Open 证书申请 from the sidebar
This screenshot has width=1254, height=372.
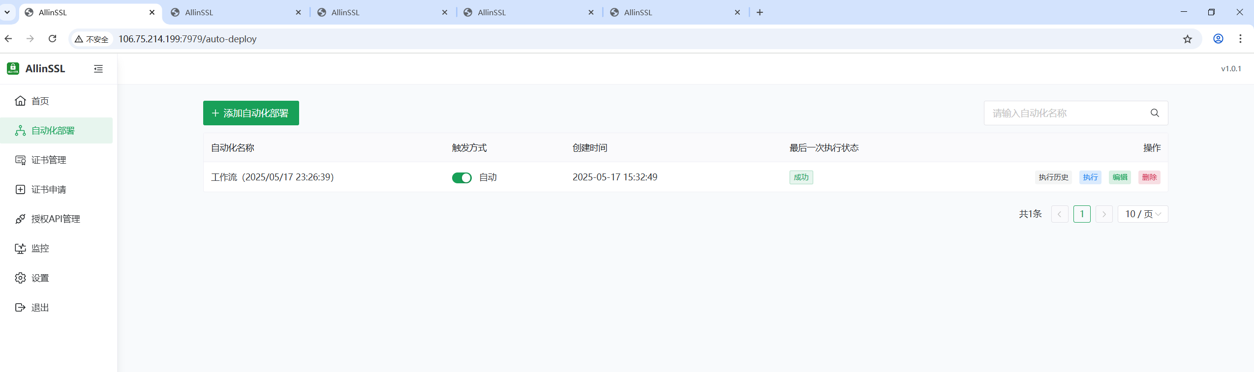pyautogui.click(x=56, y=189)
